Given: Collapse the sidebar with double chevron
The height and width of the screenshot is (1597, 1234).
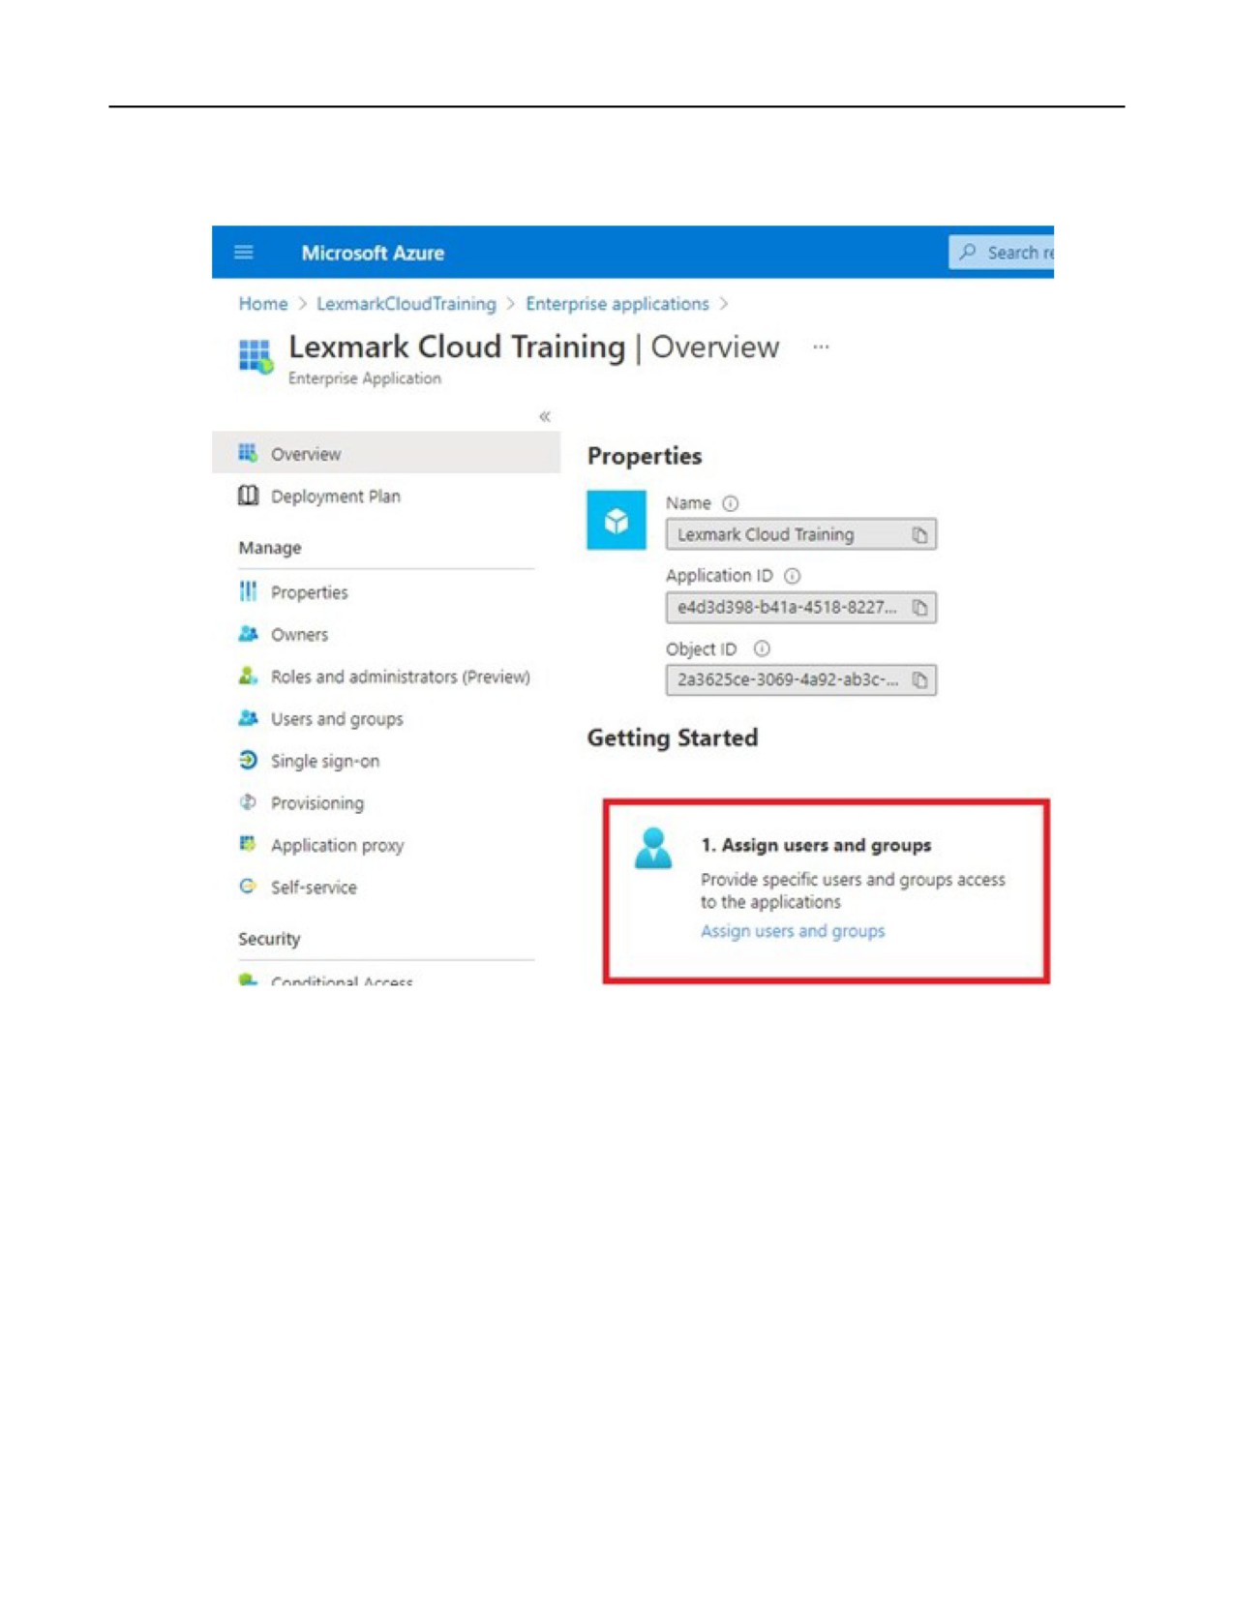Looking at the screenshot, I should (x=545, y=416).
